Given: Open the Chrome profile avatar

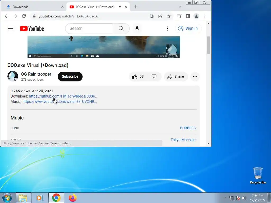Looking at the screenshot, I should pos(196,16).
